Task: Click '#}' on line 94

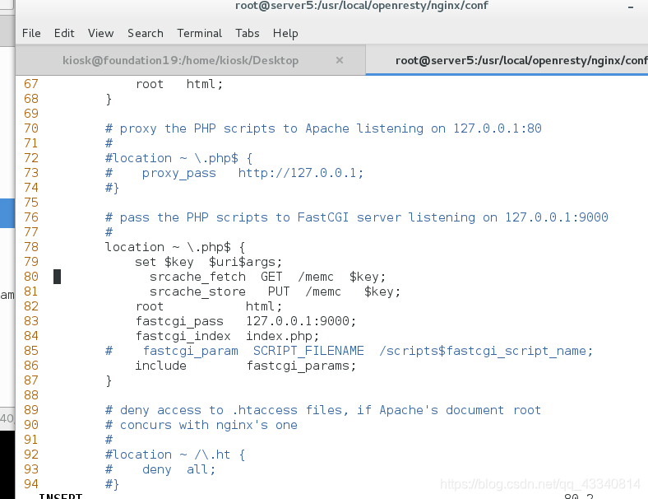Action: (112, 484)
